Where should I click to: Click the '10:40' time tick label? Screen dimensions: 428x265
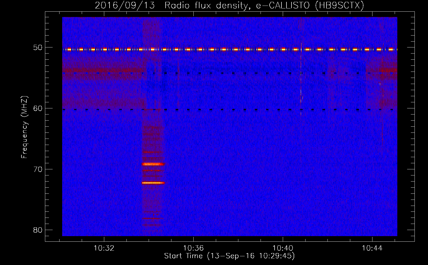click(x=283, y=248)
